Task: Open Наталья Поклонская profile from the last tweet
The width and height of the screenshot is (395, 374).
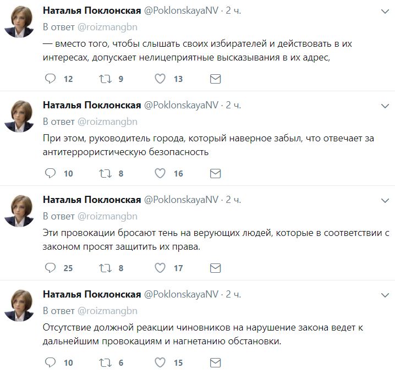Action: coord(92,295)
